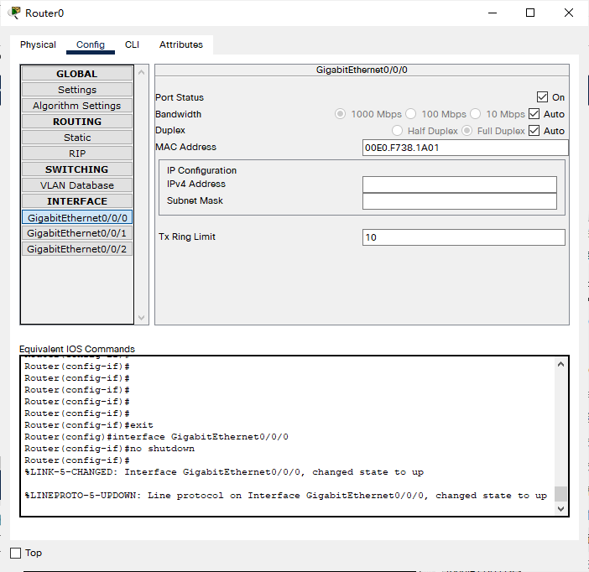Click the IPv4 Address field
The height and width of the screenshot is (572, 589).
coord(460,185)
